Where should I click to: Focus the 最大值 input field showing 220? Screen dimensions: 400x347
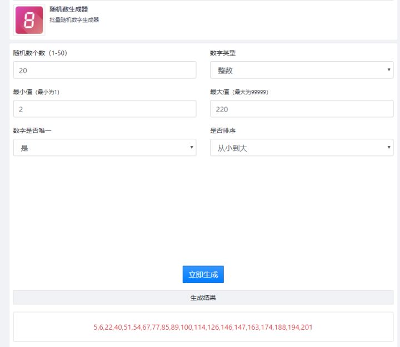point(302,109)
